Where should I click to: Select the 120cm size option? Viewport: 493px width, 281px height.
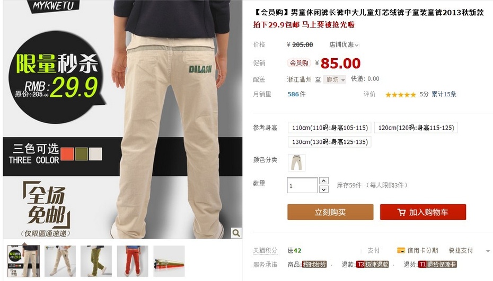pos(416,128)
